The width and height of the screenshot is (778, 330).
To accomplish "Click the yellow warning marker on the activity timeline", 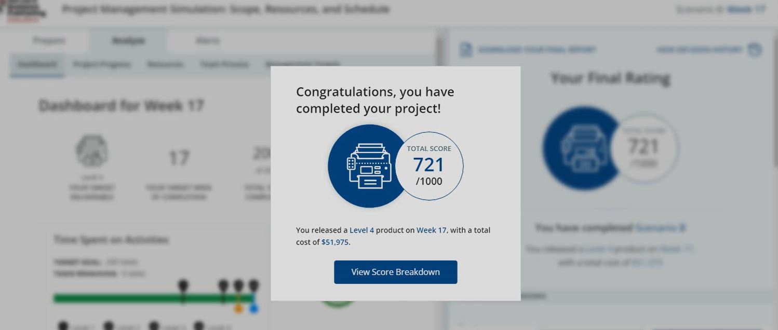I will (239, 308).
